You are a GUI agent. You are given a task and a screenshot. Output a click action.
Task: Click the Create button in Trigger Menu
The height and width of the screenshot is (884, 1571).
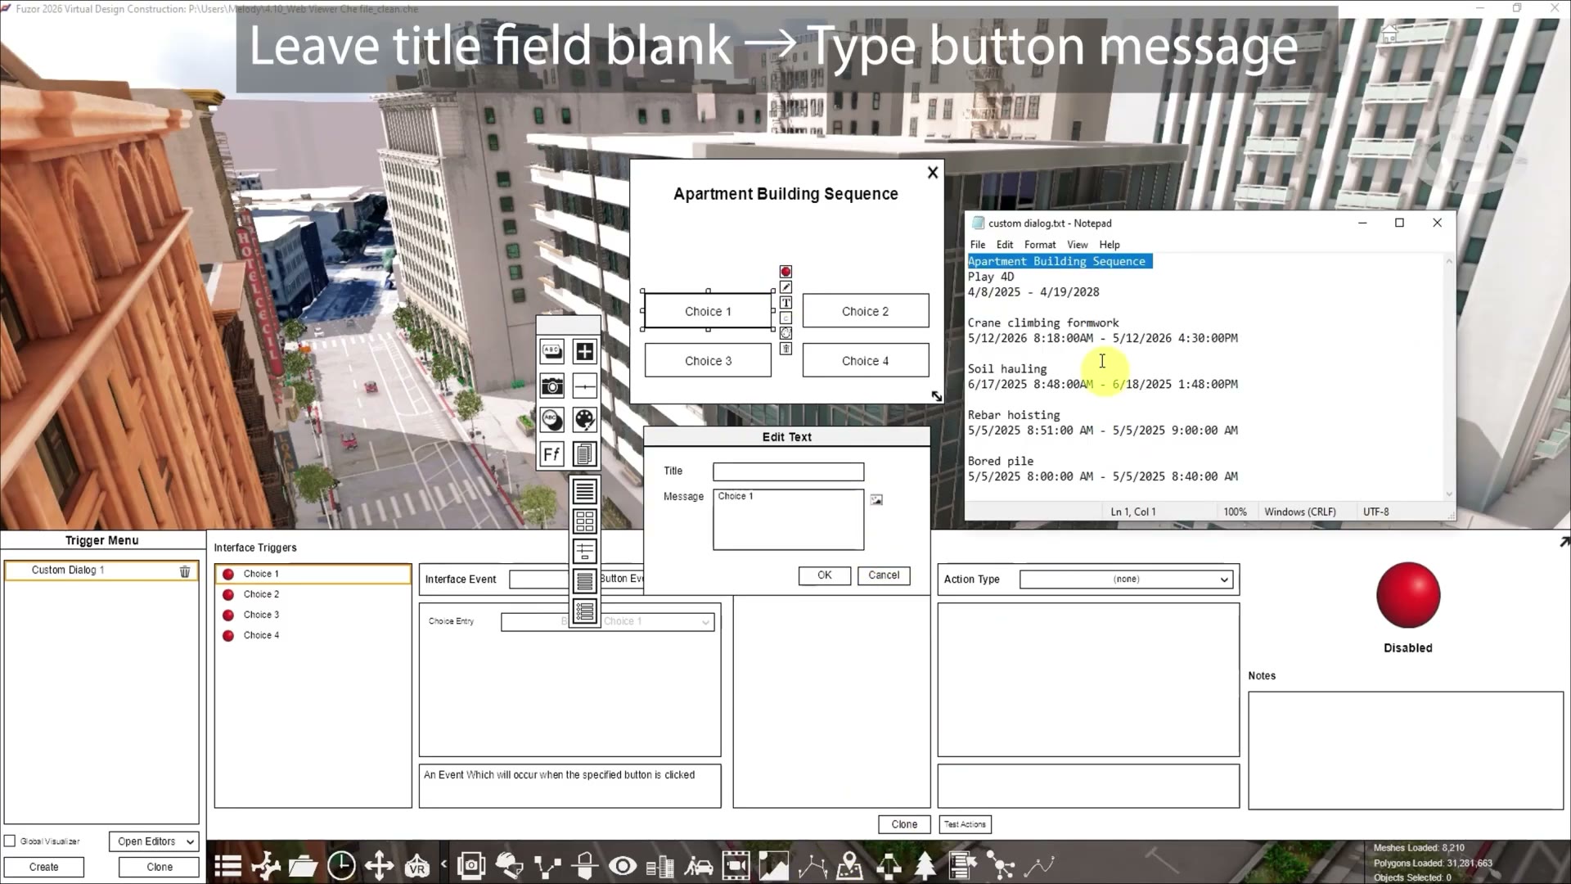44,867
